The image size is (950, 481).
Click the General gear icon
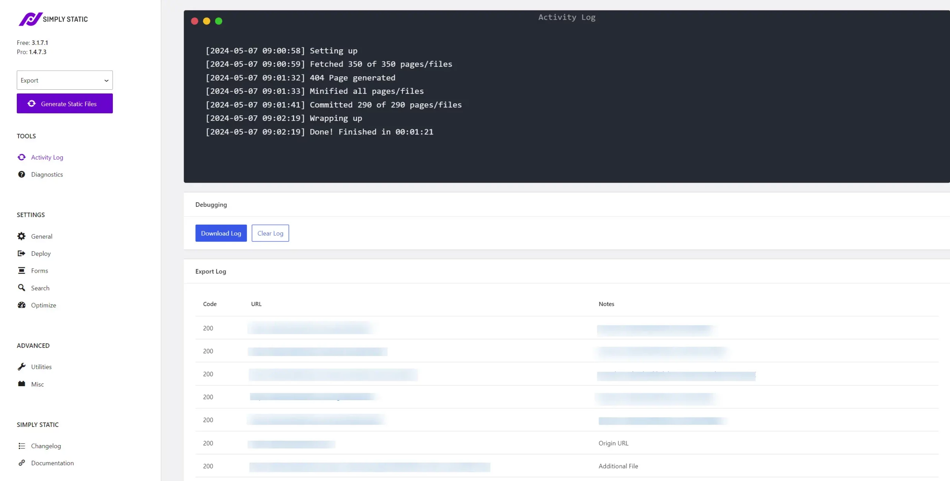(22, 236)
